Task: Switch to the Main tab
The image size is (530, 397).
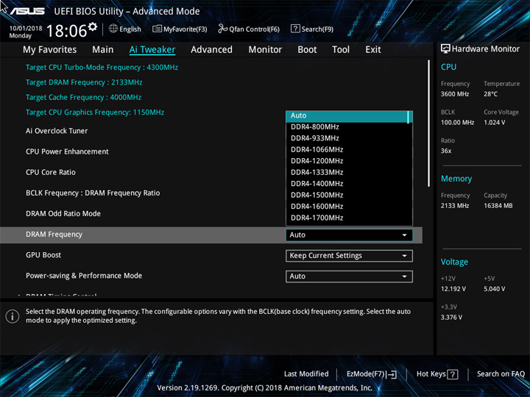Action: [x=103, y=50]
